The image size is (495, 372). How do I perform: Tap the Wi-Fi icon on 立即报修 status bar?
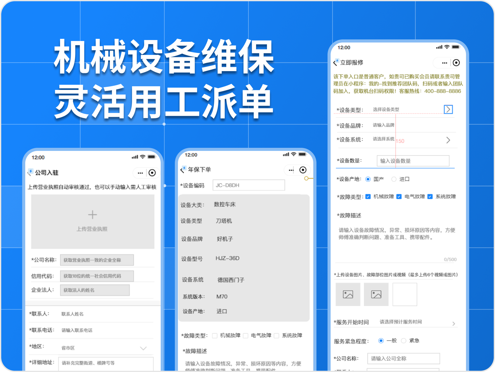447,47
